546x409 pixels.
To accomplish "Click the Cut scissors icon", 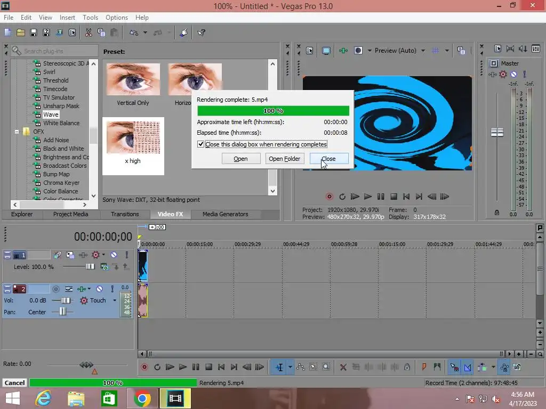I will [x=89, y=32].
